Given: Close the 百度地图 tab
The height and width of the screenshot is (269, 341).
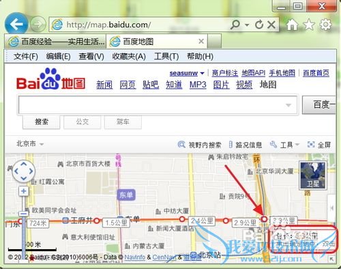Looking at the screenshot, I should pos(201,41).
